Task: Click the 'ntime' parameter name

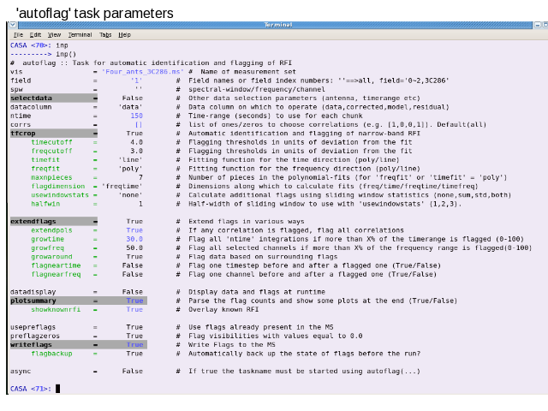Action: point(21,116)
